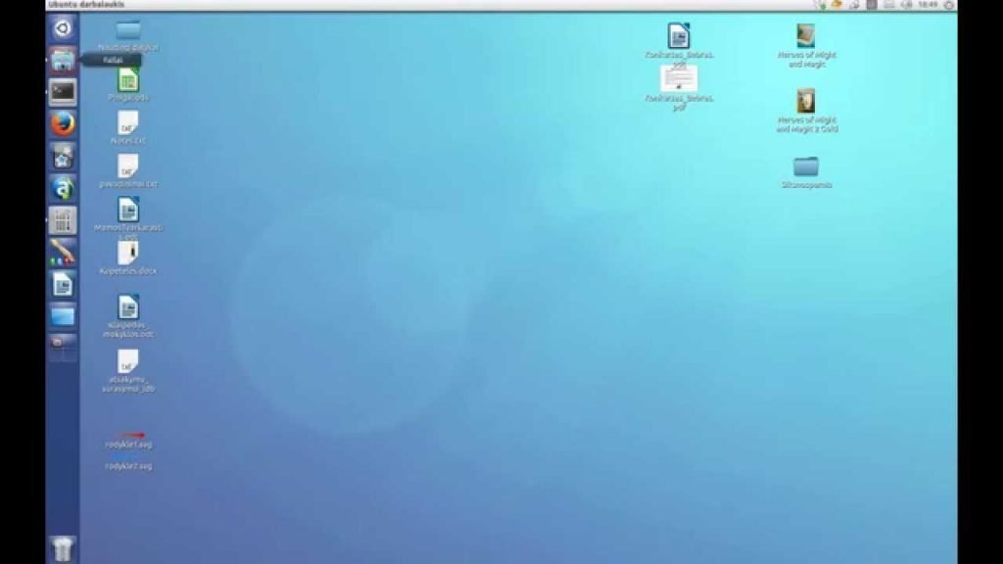This screenshot has width=1003, height=564.
Task: Click the tray icon left of dark square
Action: tap(854, 5)
